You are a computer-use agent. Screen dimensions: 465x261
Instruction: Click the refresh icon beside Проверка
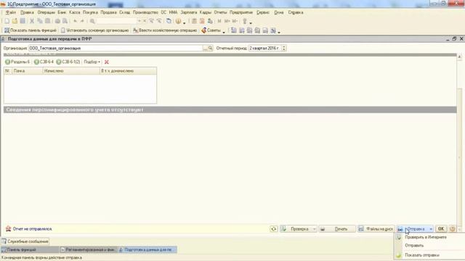click(x=274, y=229)
